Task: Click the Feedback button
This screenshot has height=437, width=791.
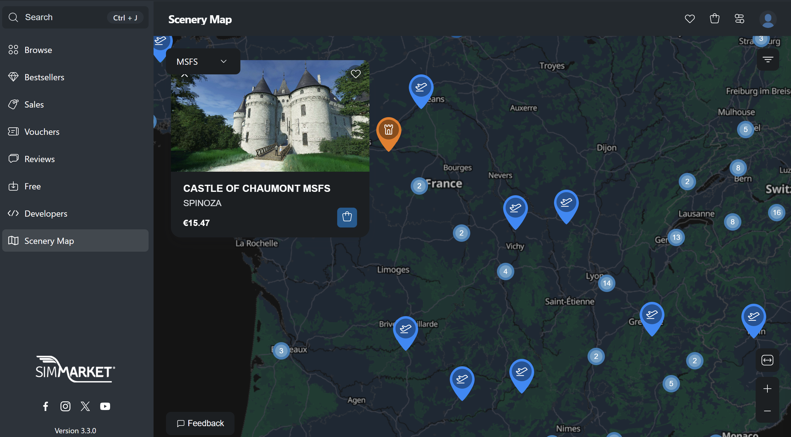Action: tap(200, 423)
